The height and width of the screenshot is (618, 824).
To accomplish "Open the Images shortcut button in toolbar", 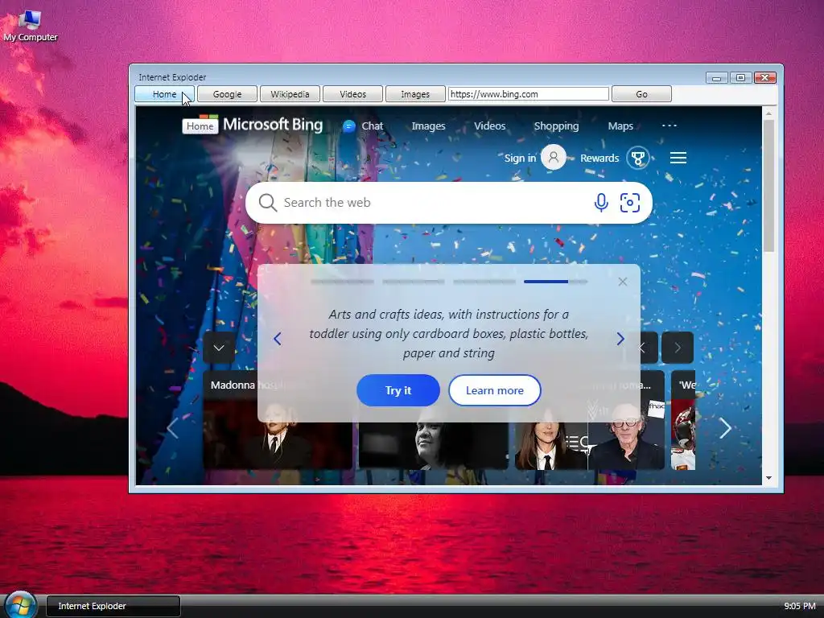I will [x=415, y=94].
